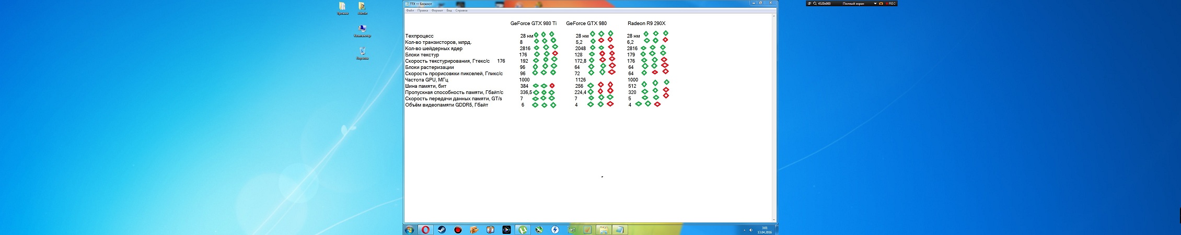This screenshot has width=1181, height=235.
Task: Click the value 336,5 in the table
Action: click(x=526, y=92)
